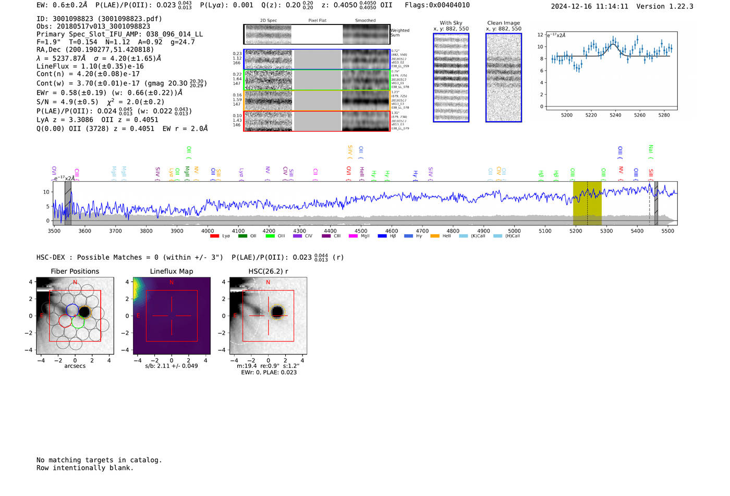730x496 pixels.
Task: Select the header "P(Lyα): 0.001" value
Action: coord(226,5)
